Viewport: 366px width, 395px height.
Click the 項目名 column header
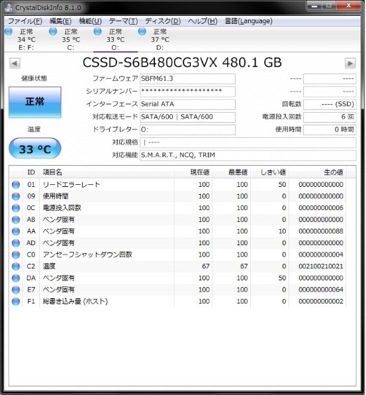[107, 172]
